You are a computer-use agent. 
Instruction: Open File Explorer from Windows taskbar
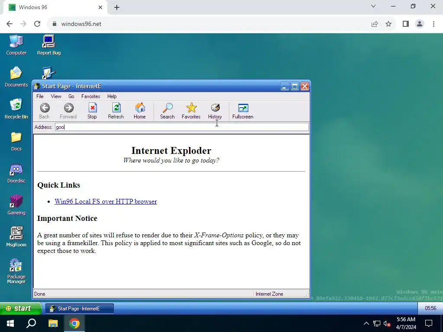click(53, 323)
